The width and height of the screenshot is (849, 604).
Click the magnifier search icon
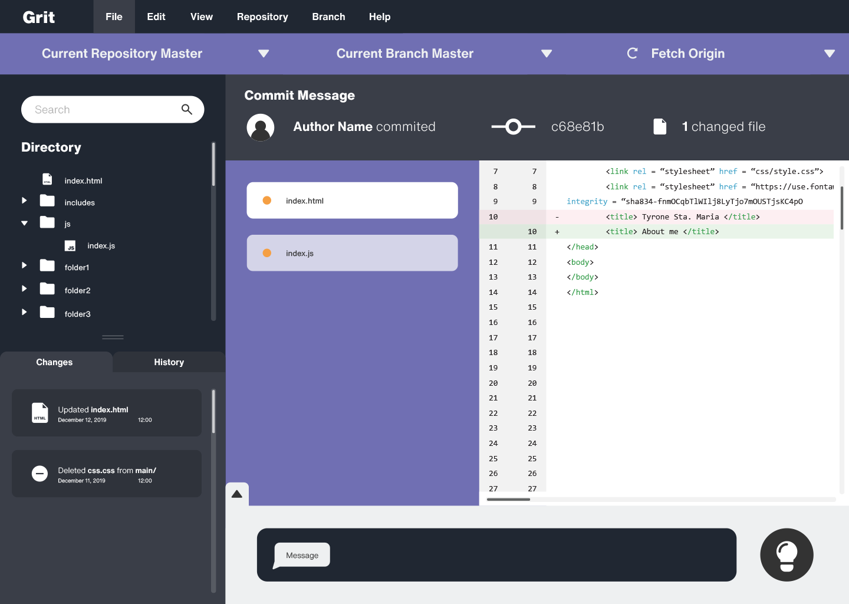pos(187,110)
